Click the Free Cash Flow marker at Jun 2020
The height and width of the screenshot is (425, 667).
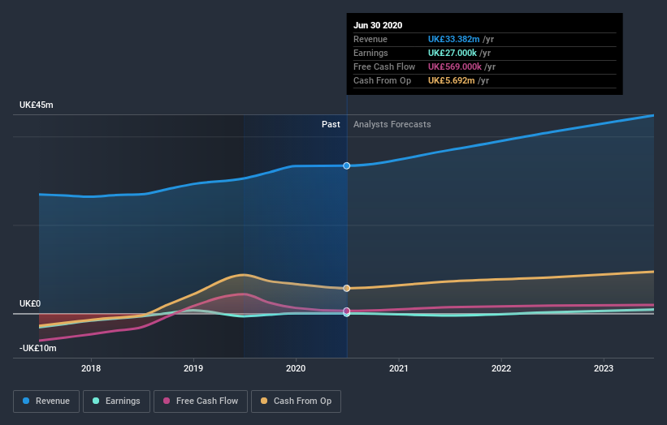tap(347, 311)
